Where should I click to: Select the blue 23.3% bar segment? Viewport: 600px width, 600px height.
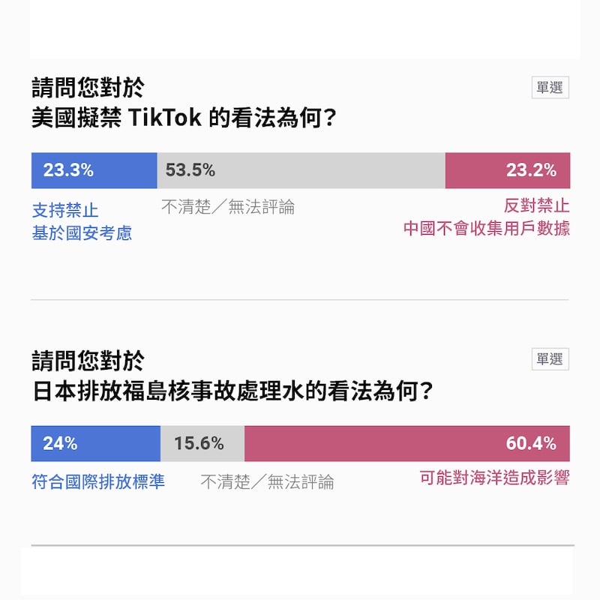click(94, 170)
